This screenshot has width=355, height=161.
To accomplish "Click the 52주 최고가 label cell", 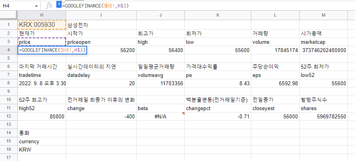I will [42, 100].
